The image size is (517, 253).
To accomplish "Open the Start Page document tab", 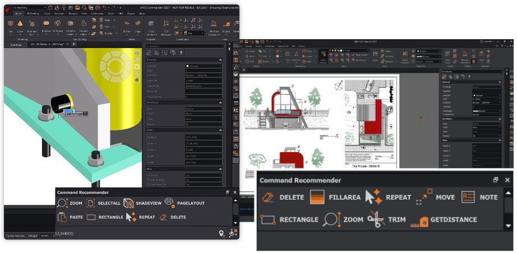I will pos(16,44).
